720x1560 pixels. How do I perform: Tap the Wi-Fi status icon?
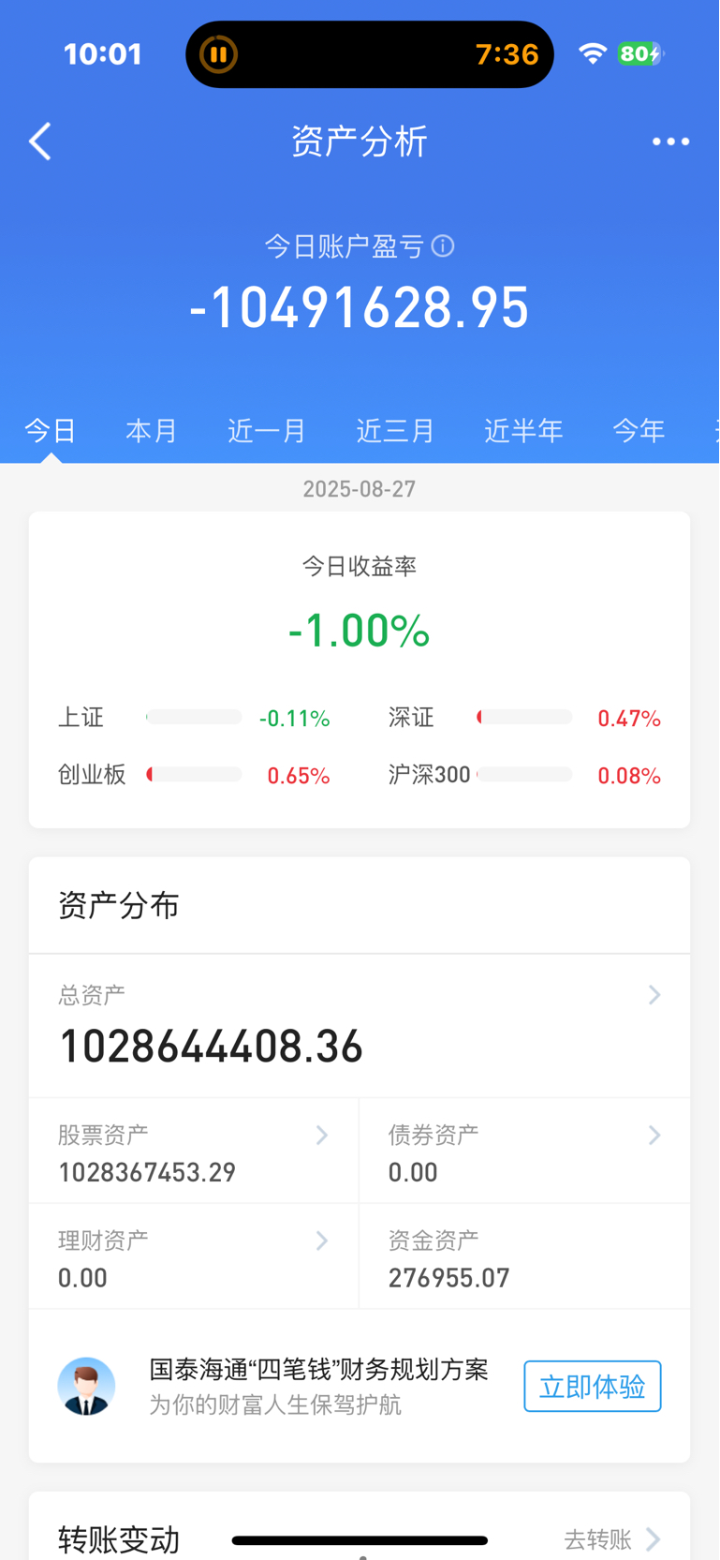click(x=593, y=53)
